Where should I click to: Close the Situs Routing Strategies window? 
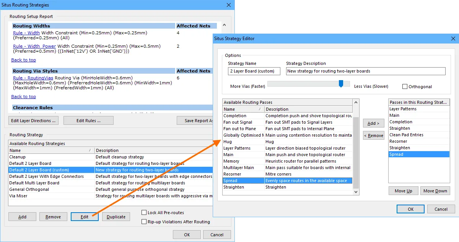pyautogui.click(x=229, y=5)
